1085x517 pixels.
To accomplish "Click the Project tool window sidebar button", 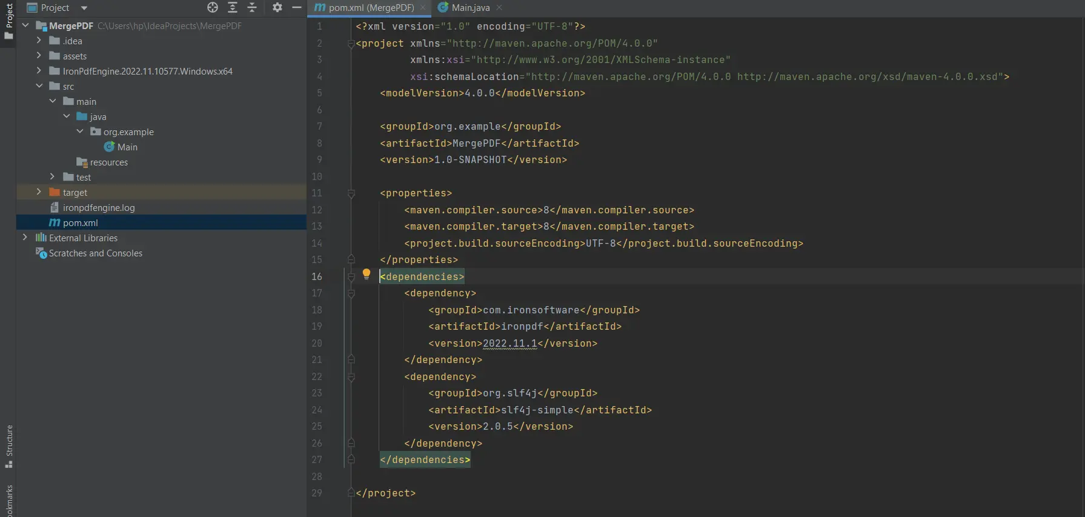I will tap(8, 21).
